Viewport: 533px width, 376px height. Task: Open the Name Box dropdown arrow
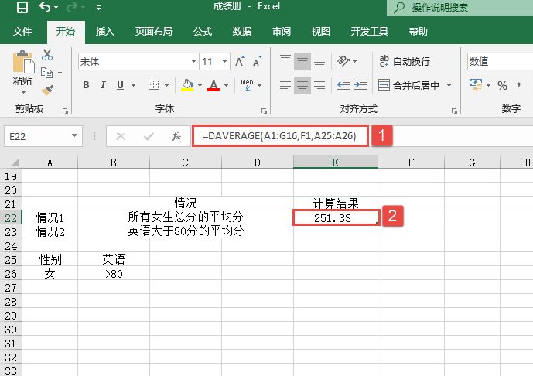click(75, 136)
